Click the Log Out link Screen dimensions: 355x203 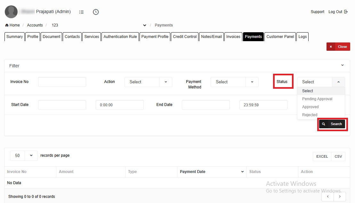(x=338, y=12)
